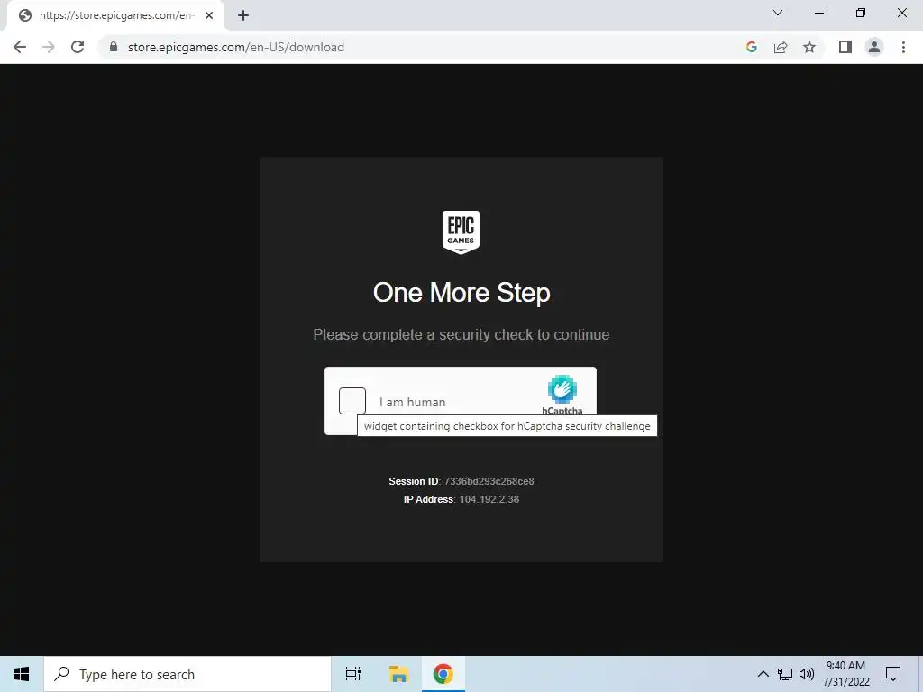Viewport: 923px width, 692px height.
Task: Go back to the previous page
Action: [20, 47]
